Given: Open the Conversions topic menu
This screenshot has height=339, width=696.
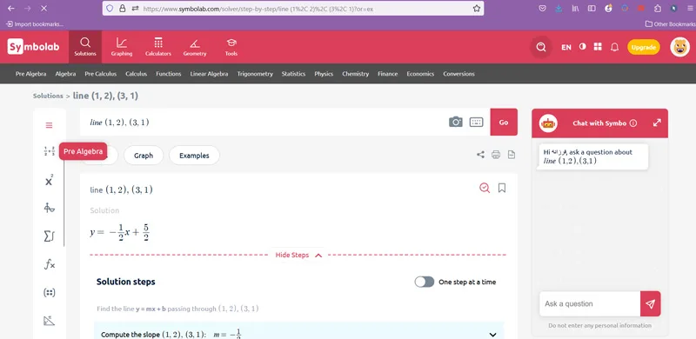Looking at the screenshot, I should click(458, 74).
